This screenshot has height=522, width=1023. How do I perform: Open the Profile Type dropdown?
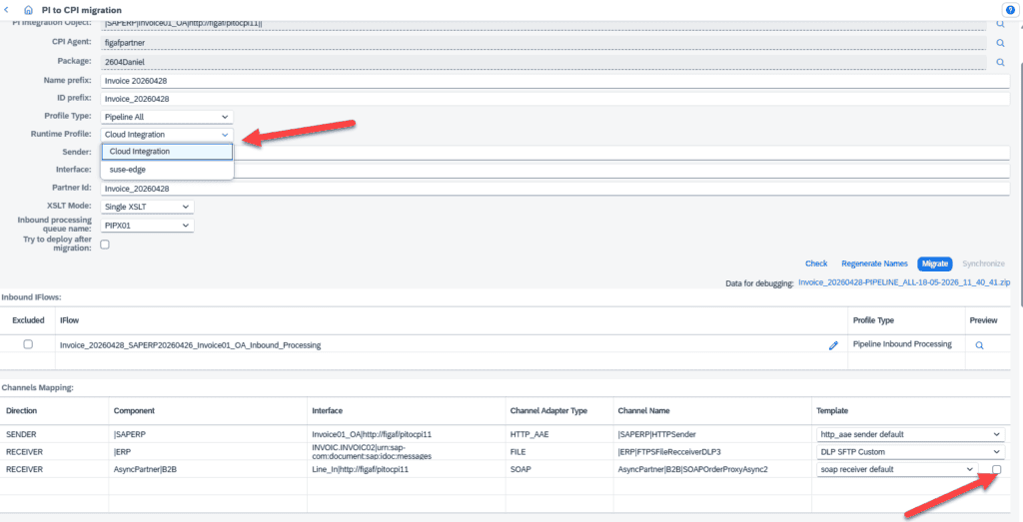pos(167,117)
